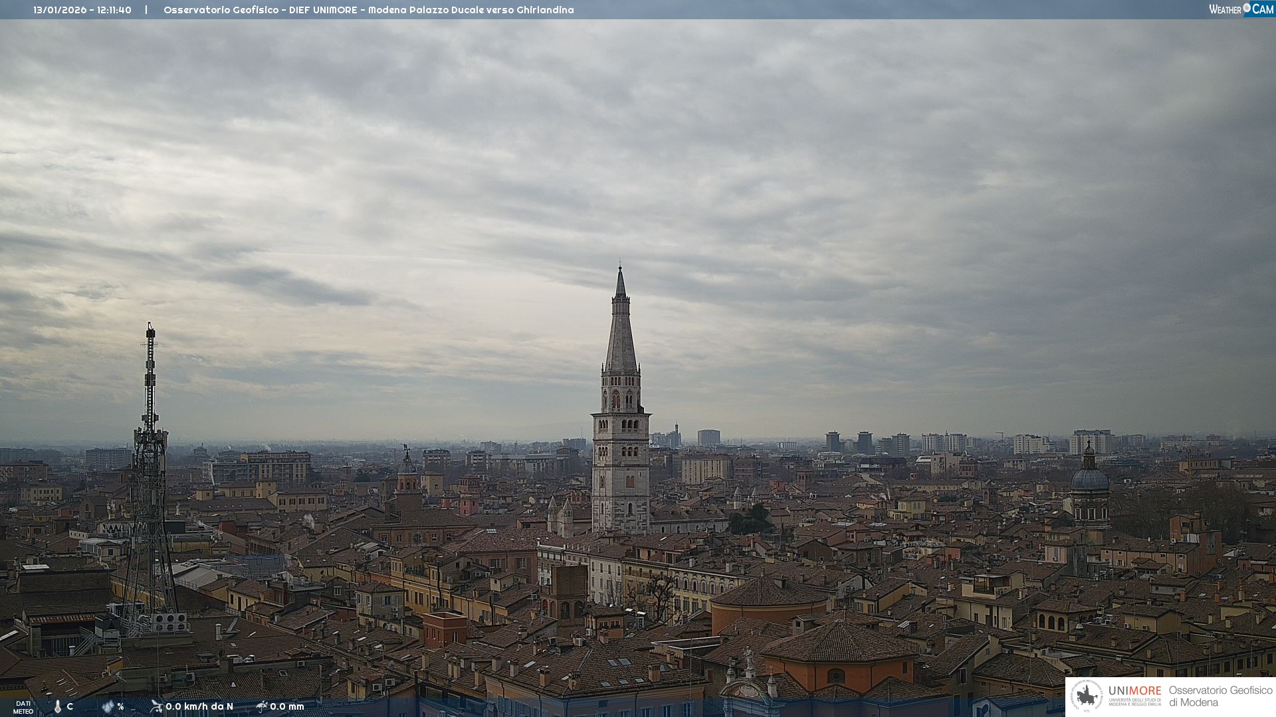Click the rain umbrella precipitation icon
The width and height of the screenshot is (1276, 717).
click(x=262, y=706)
